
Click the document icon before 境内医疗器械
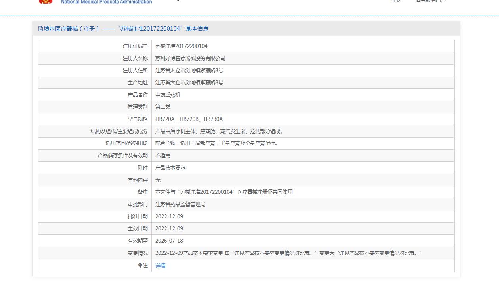pos(40,29)
